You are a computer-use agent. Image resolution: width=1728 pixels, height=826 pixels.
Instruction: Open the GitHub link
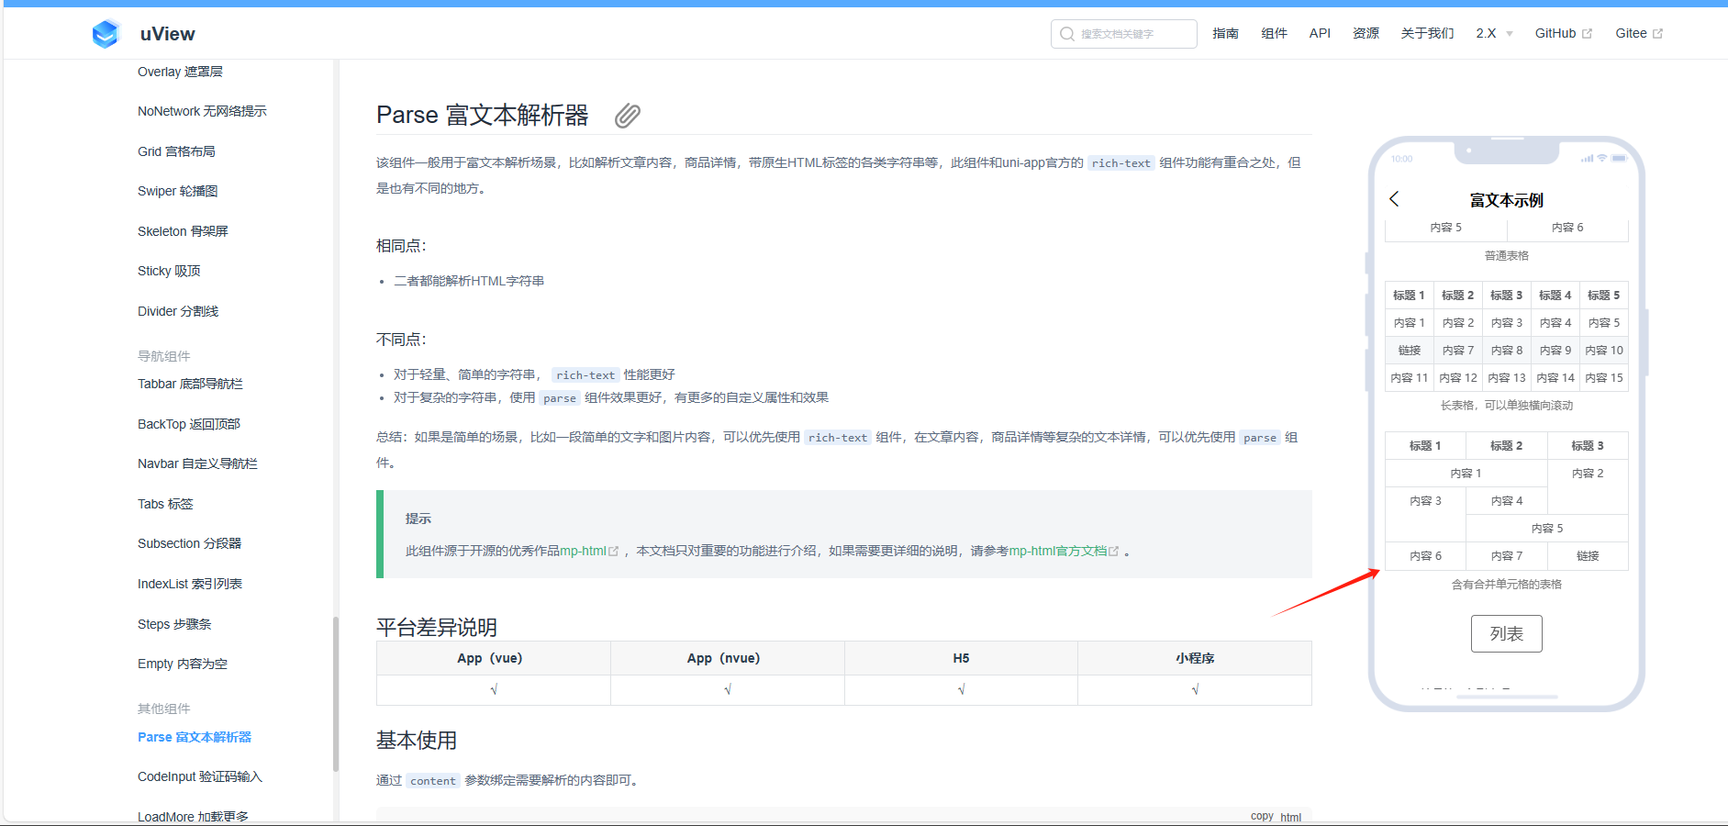[1555, 34]
